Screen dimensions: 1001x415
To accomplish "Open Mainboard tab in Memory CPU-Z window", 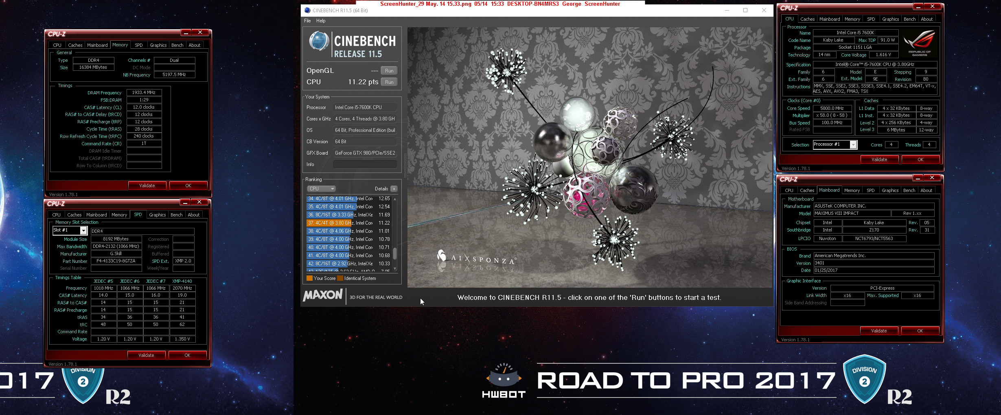I will [x=97, y=45].
